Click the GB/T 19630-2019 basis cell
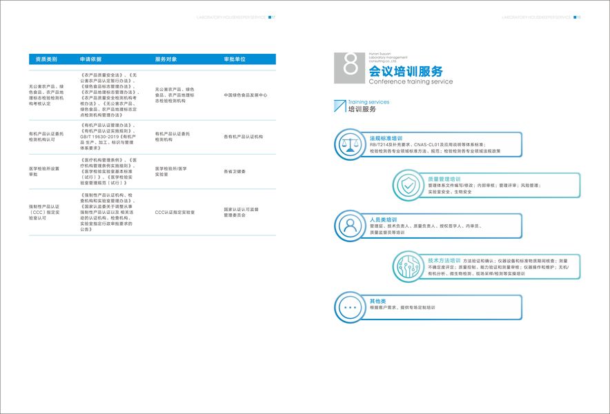Image resolution: width=610 pixels, height=414 pixels. click(108, 137)
